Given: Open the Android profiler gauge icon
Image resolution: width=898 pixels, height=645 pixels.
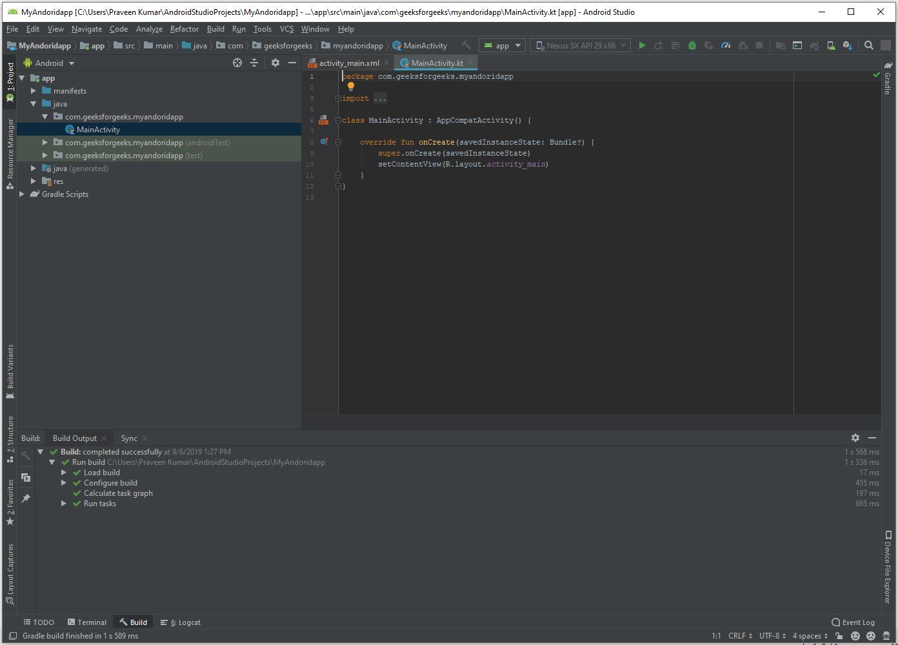Looking at the screenshot, I should pos(726,46).
